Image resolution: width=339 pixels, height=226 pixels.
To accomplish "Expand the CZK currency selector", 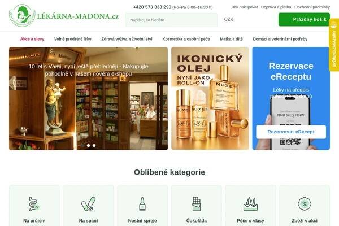I will [229, 19].
